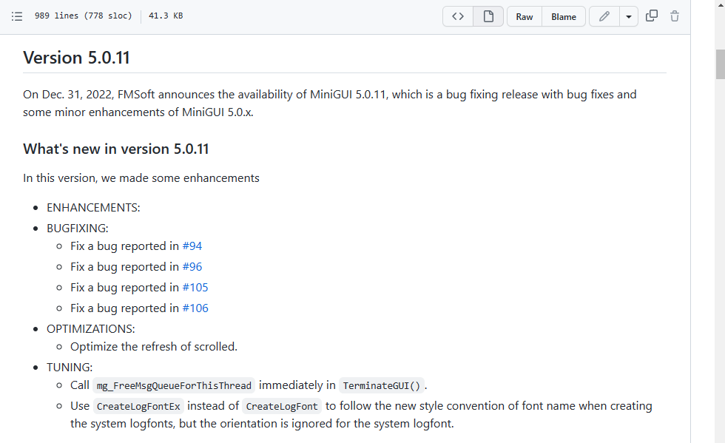This screenshot has height=443, width=725.
Task: Click the '41.3 KB' file size text
Action: (x=166, y=16)
